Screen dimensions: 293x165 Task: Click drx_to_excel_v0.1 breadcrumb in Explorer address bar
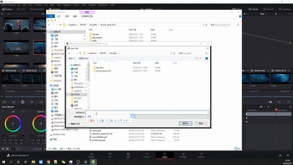(x=108, y=25)
